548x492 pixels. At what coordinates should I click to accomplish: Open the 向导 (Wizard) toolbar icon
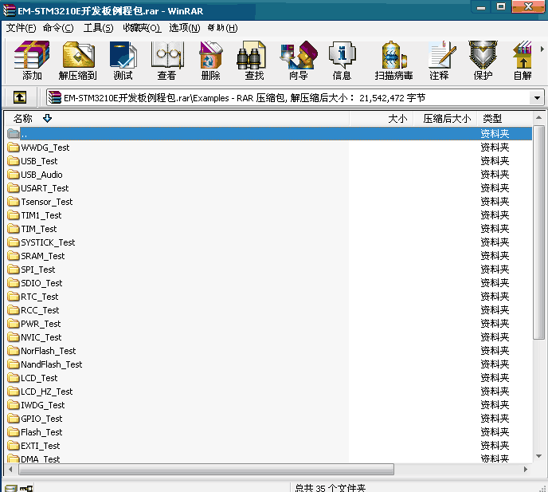(x=299, y=60)
